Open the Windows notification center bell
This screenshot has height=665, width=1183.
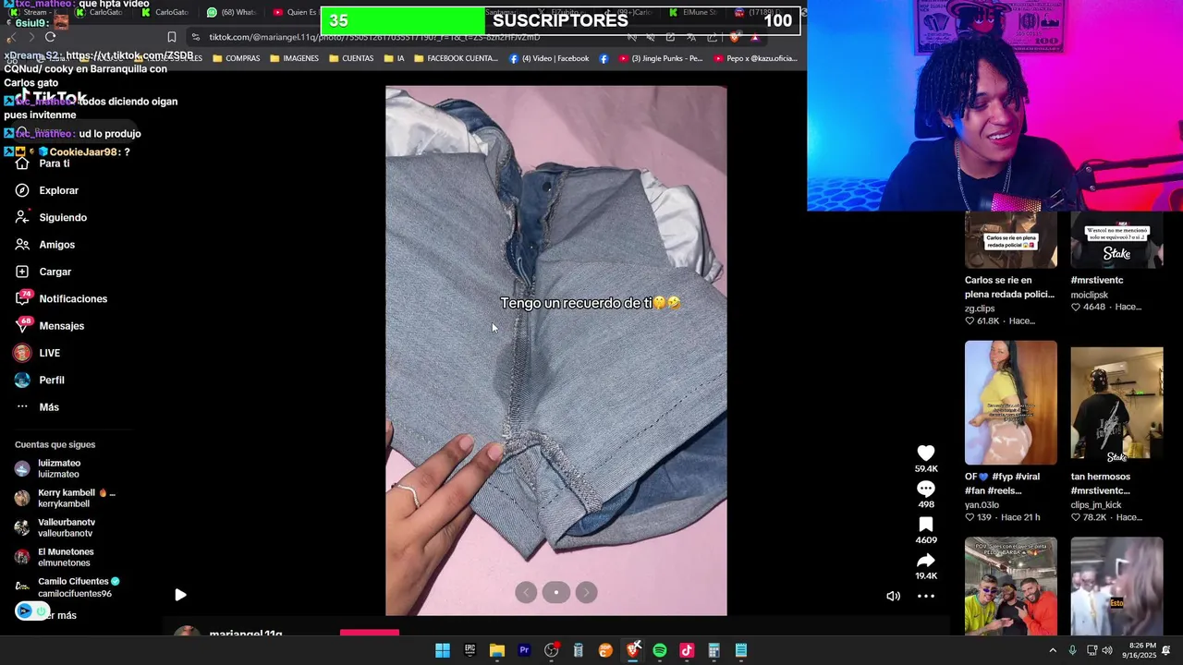[1166, 650]
